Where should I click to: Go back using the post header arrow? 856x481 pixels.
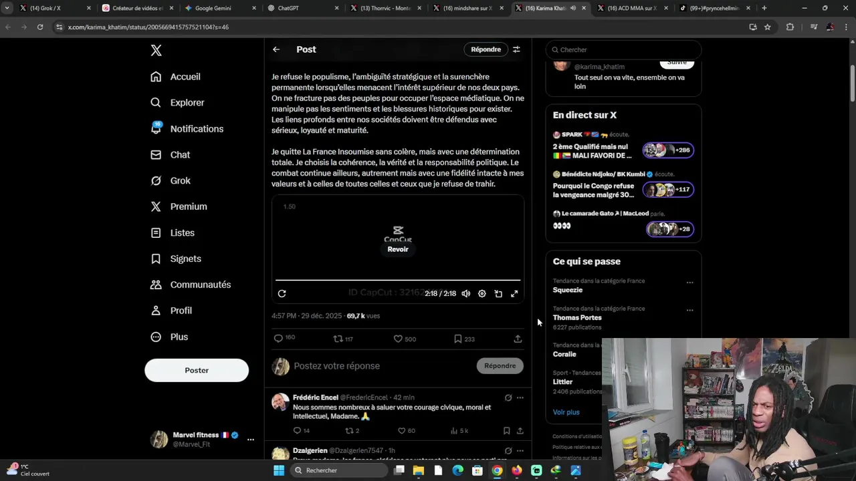pos(276,49)
